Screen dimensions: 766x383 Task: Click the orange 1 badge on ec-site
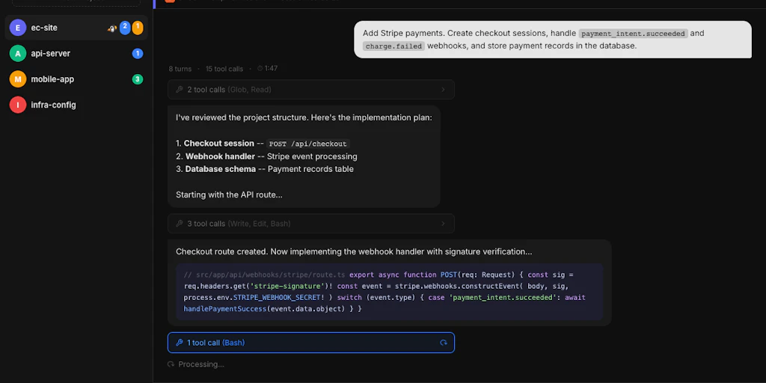tap(138, 28)
